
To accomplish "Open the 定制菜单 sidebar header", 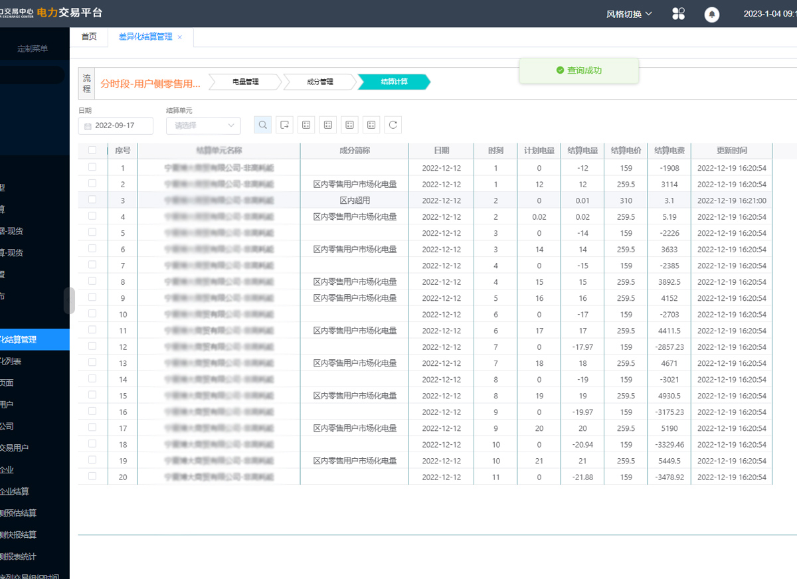I will pyautogui.click(x=33, y=48).
